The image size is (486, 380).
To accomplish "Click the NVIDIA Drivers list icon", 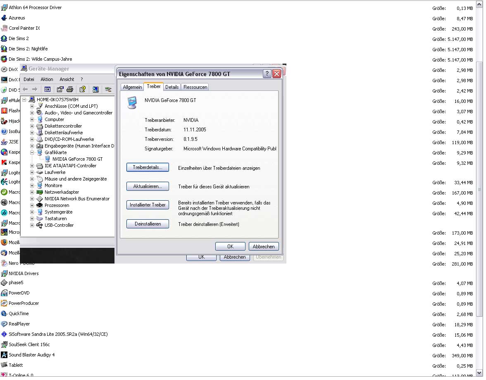I will pyautogui.click(x=4, y=274).
